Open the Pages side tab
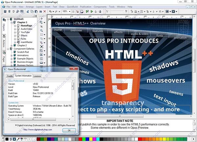The image size is (197, 142). [x=4, y=57]
